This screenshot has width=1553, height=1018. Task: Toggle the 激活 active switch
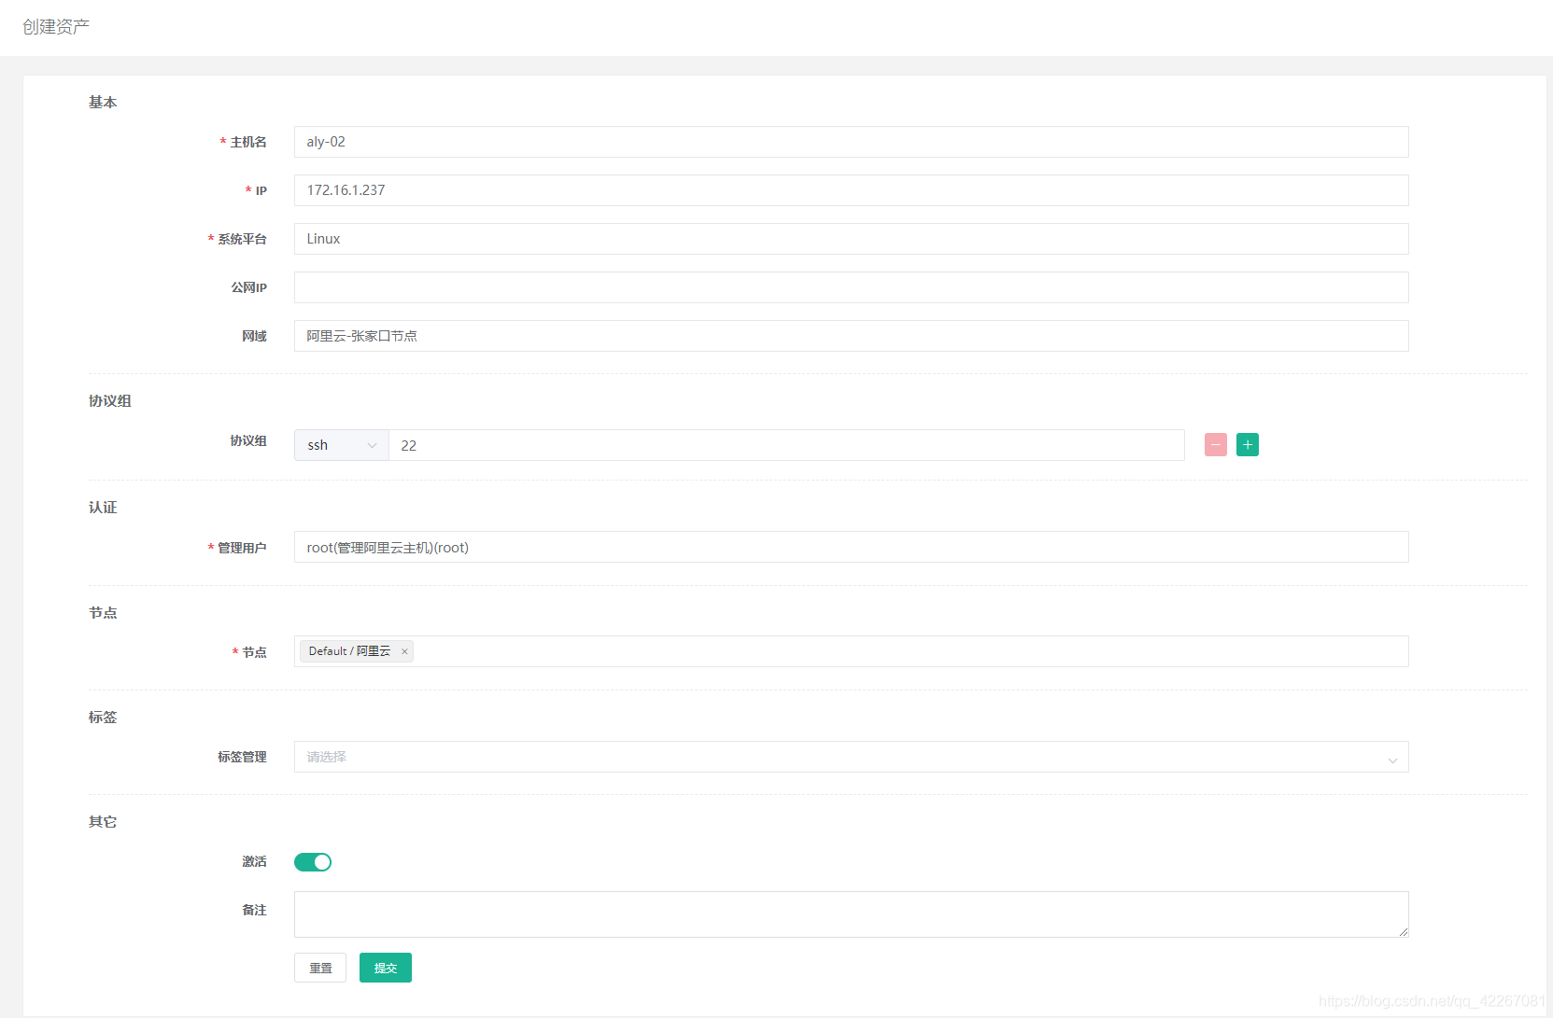(313, 862)
